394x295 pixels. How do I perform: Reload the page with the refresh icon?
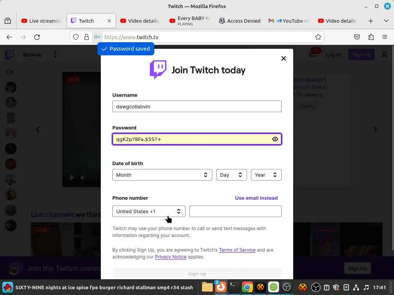(37, 37)
